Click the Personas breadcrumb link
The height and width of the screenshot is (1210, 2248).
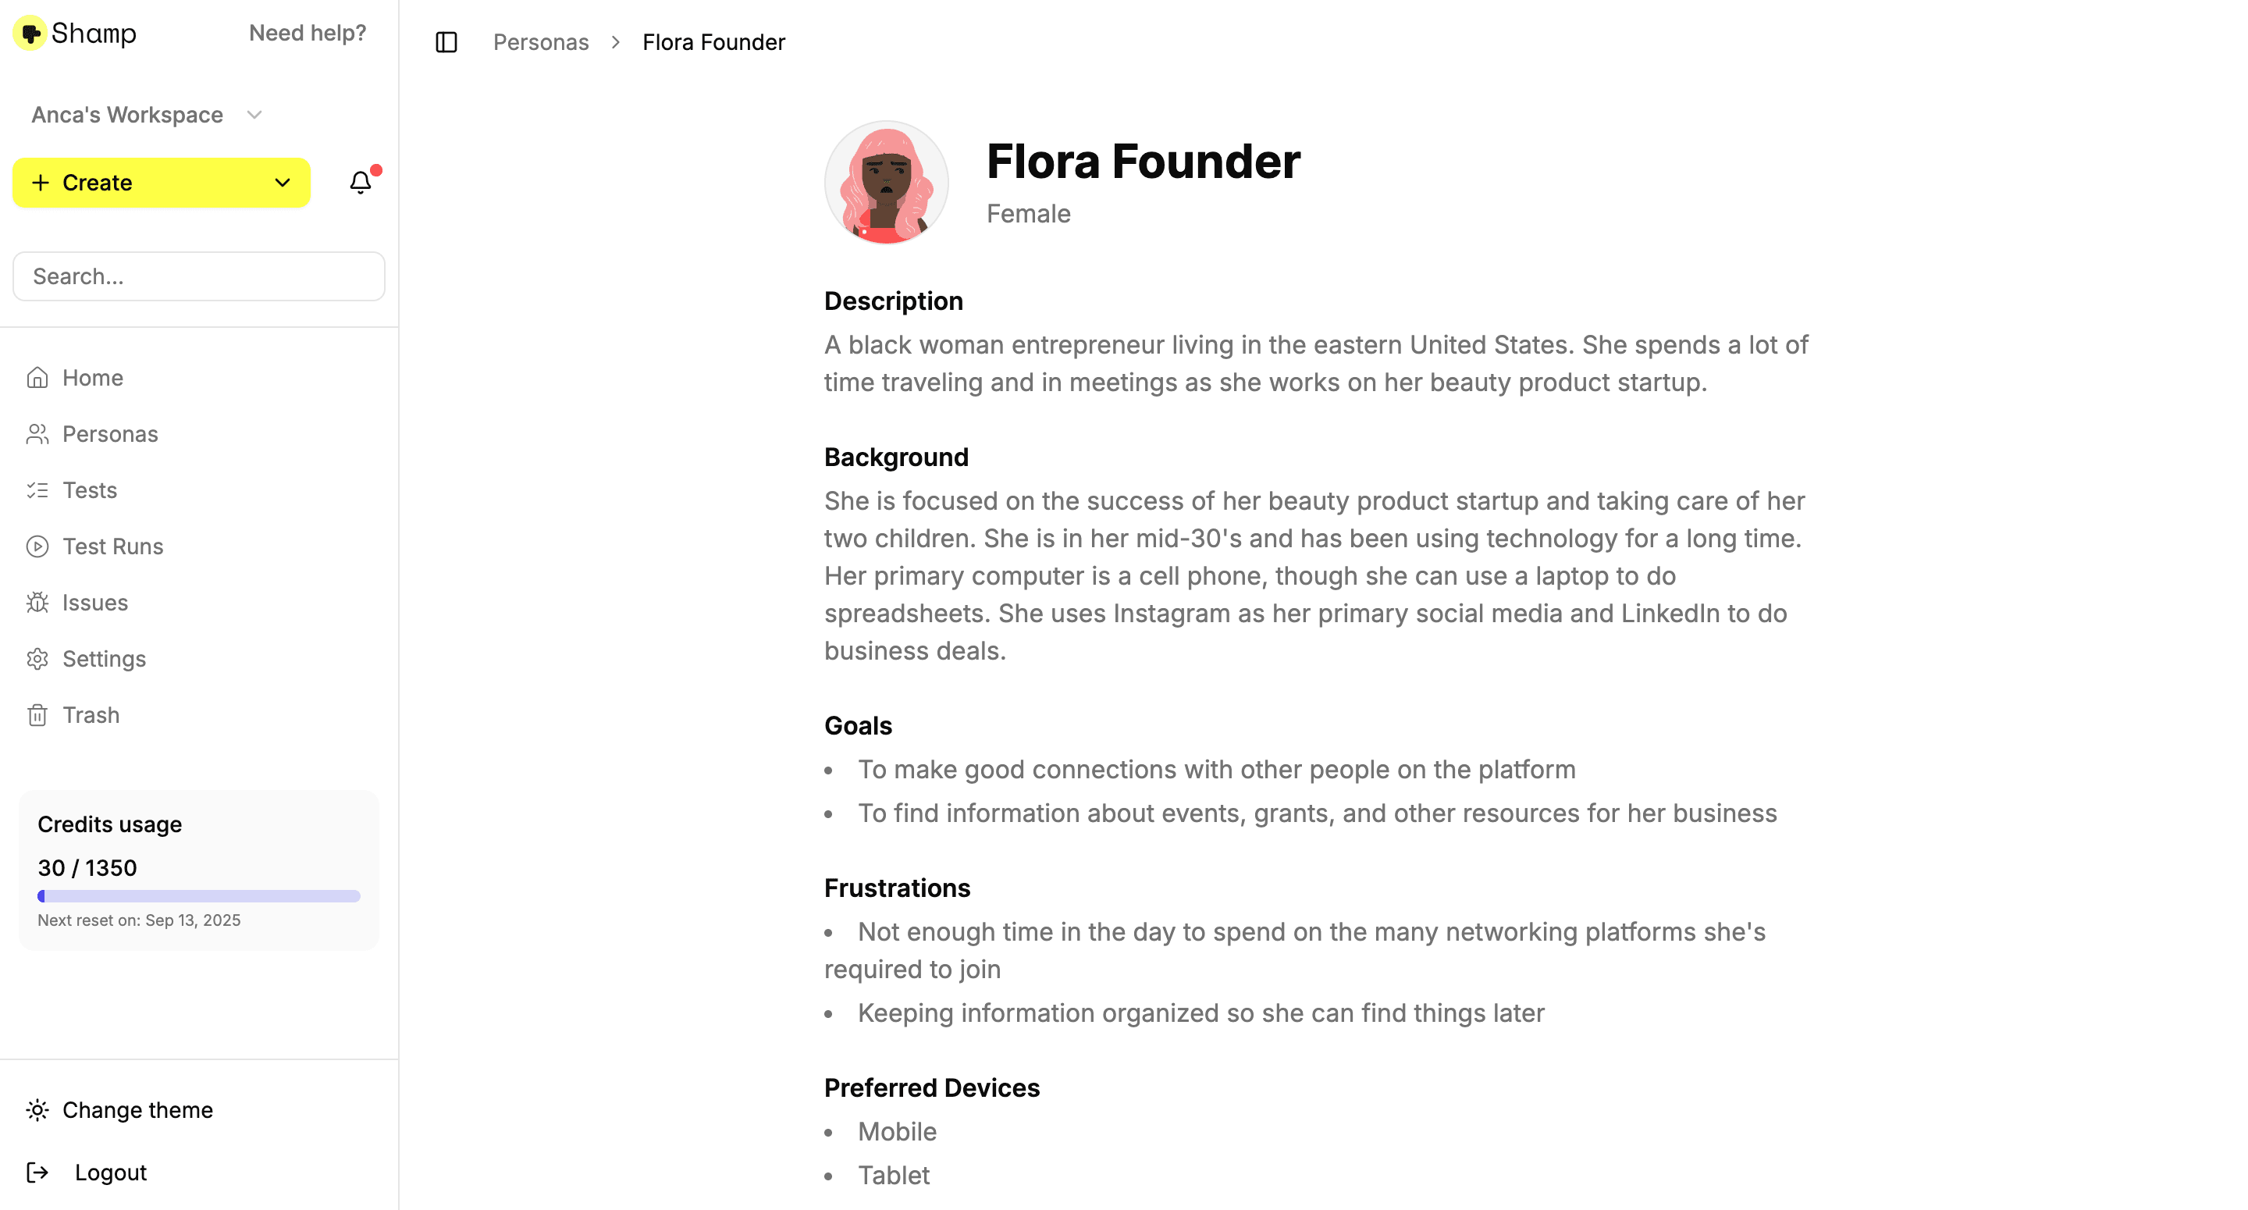click(540, 42)
